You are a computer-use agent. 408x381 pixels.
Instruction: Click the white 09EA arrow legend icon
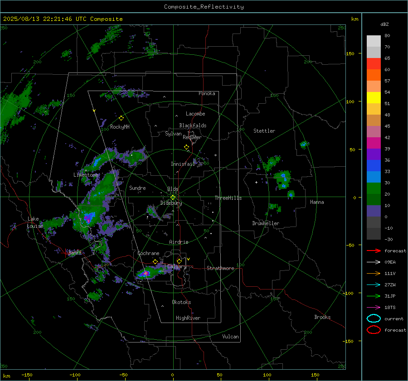coord(374,262)
